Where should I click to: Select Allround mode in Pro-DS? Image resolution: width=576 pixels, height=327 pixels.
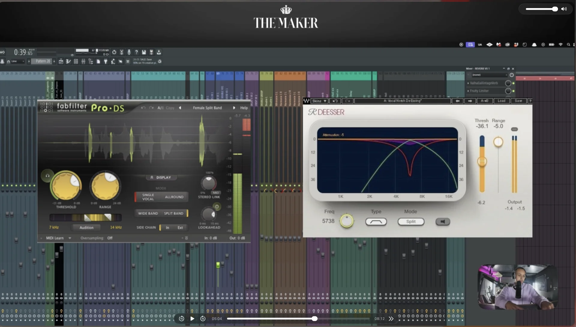click(174, 197)
